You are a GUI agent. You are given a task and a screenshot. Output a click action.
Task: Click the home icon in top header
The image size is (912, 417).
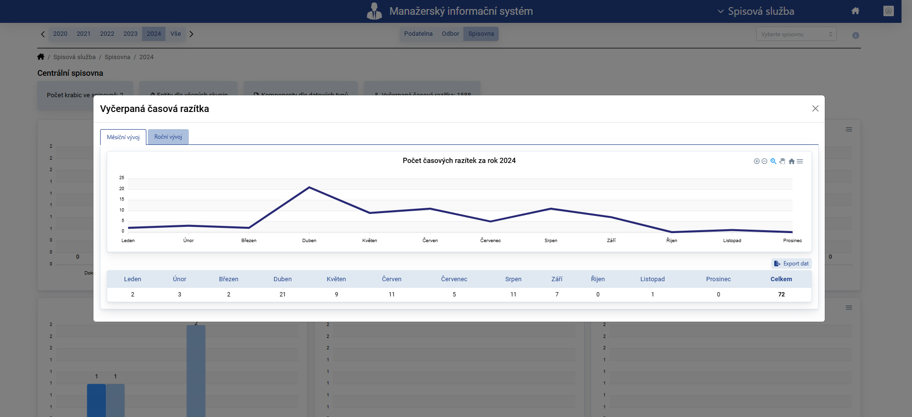click(x=855, y=11)
